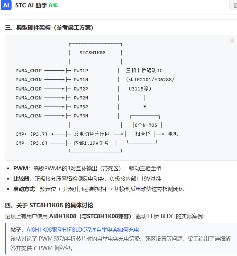The image size is (237, 256).
Task: Click the U3115等) text line
Action: click(x=140, y=89)
